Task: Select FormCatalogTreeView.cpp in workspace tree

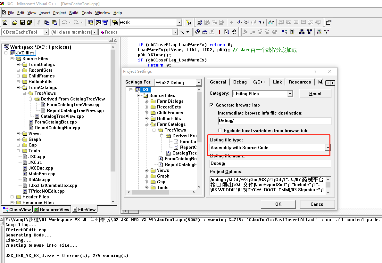Action: pos(73,105)
